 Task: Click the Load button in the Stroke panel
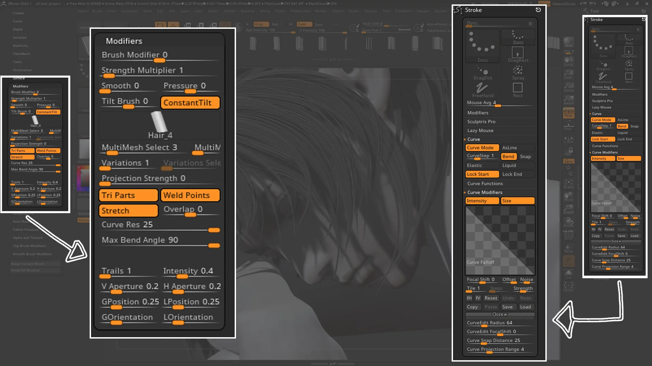click(x=526, y=307)
